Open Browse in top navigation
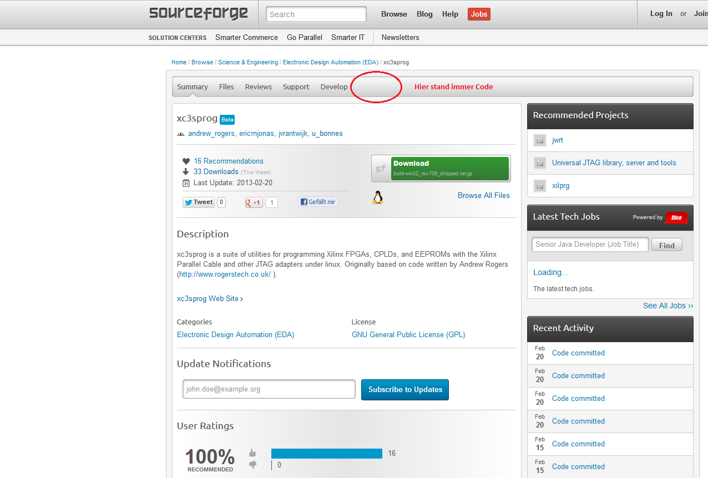This screenshot has width=708, height=478. click(x=394, y=14)
